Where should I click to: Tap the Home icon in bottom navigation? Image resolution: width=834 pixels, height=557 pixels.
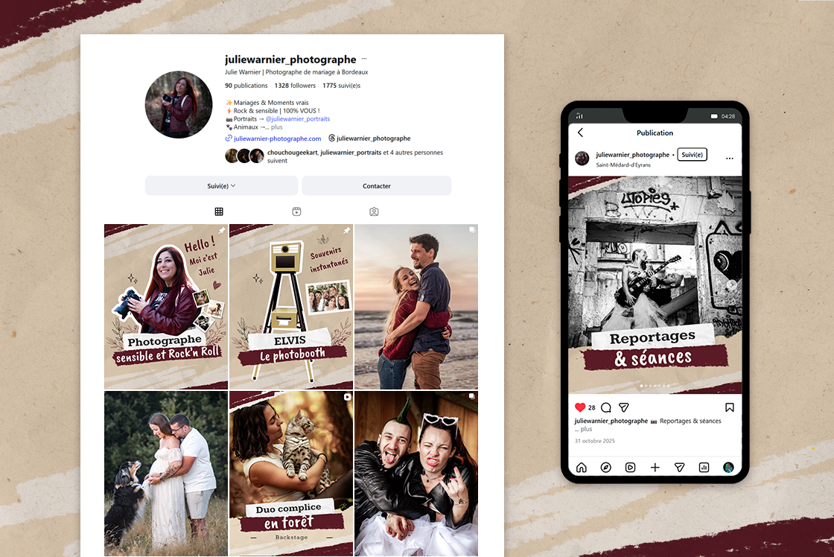581,468
